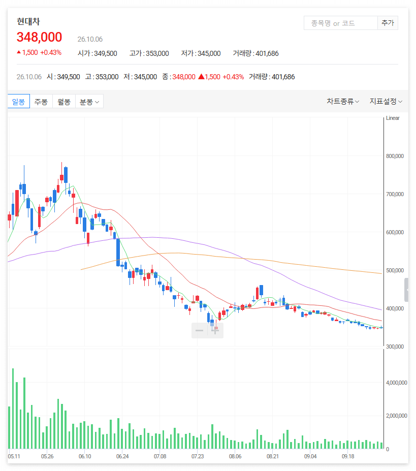
Task: Click the 800,000 price axis label
Action: point(395,156)
